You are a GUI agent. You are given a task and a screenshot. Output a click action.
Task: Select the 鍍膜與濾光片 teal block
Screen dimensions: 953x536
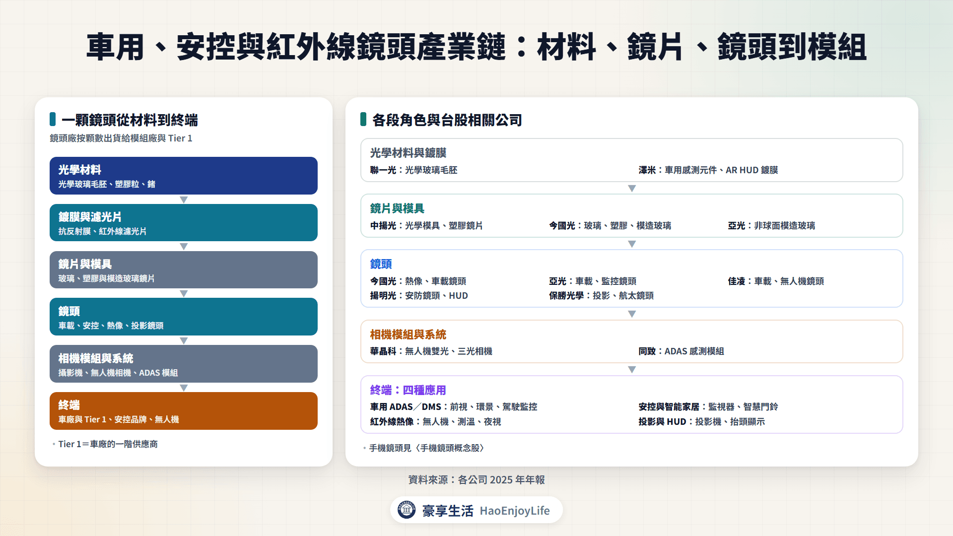click(x=184, y=223)
